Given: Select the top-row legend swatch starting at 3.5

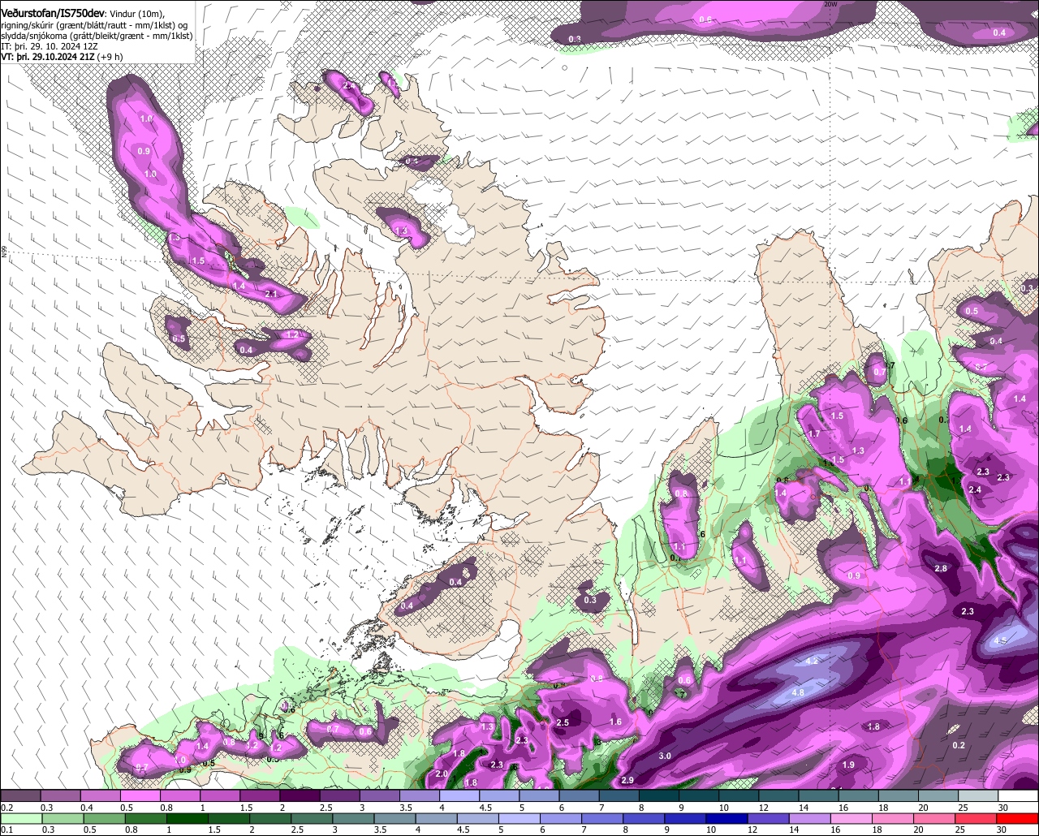Looking at the screenshot, I should [420, 796].
